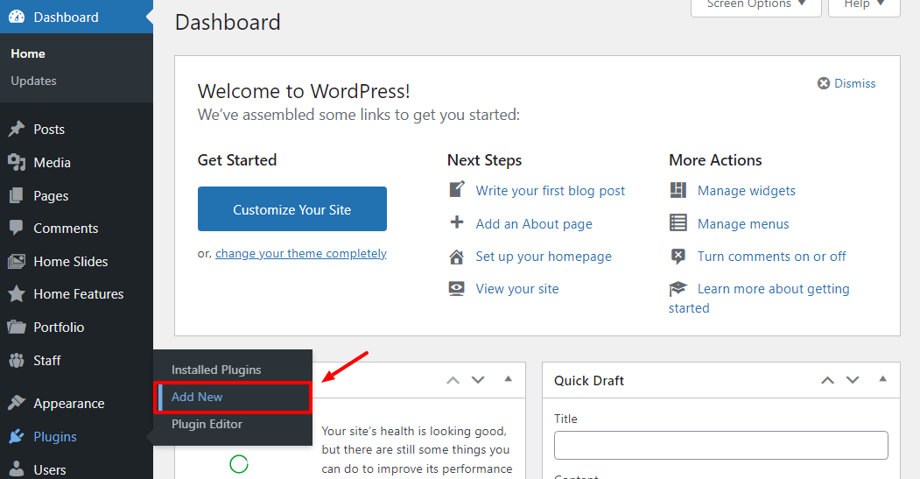Click the Plugins plug icon

point(17,436)
